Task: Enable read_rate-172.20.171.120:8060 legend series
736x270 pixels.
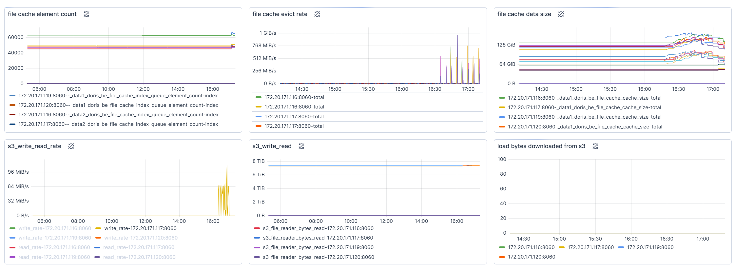Action: [139, 257]
